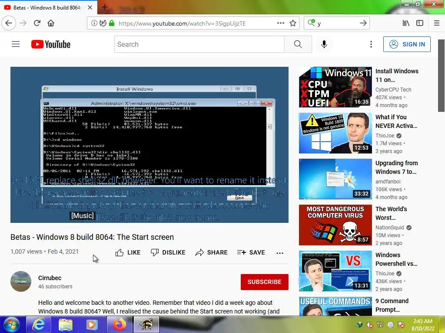Launch Internet Explorer from taskbar
The height and width of the screenshot is (333, 445).
[x=39, y=324]
